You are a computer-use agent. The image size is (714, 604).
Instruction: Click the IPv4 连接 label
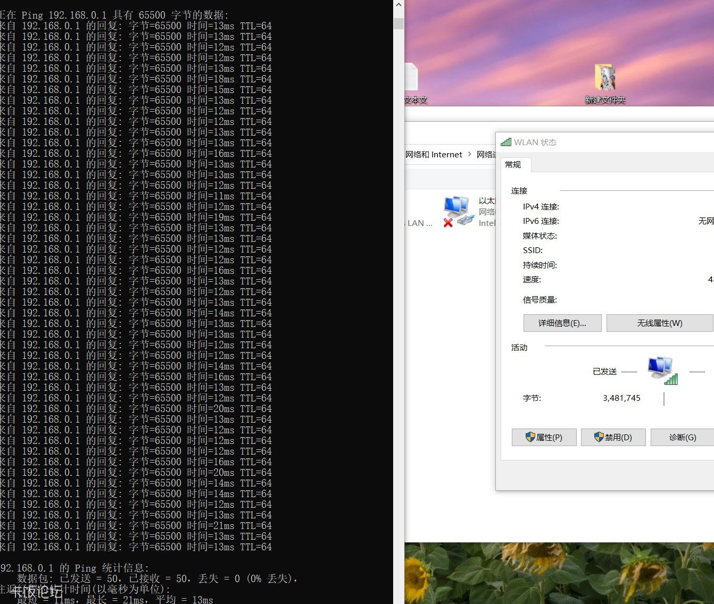[x=541, y=207]
